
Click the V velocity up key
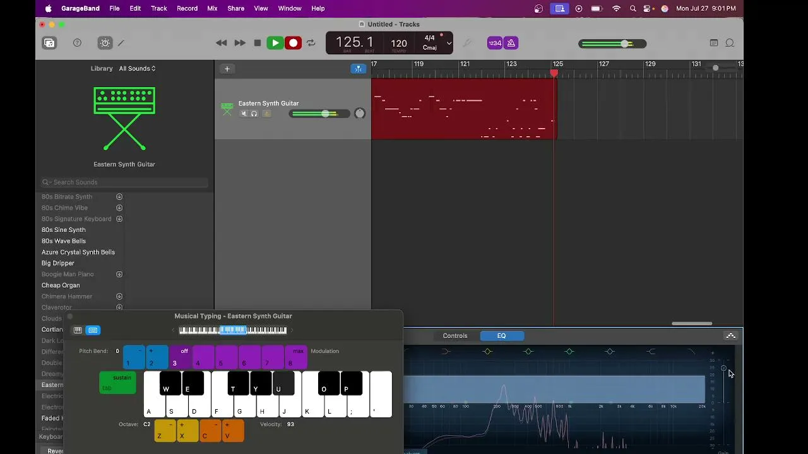233,431
